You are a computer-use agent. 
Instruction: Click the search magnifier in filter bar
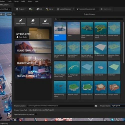56,19
